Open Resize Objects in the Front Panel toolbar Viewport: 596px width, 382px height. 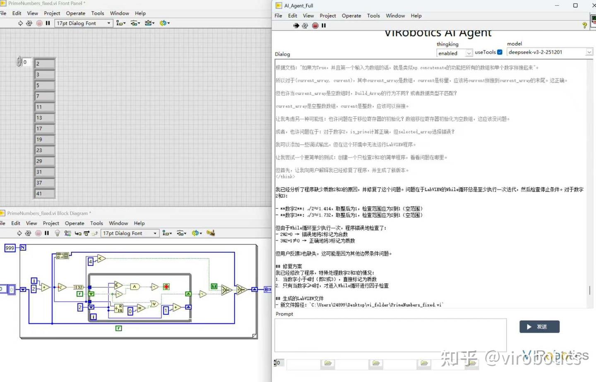click(149, 23)
